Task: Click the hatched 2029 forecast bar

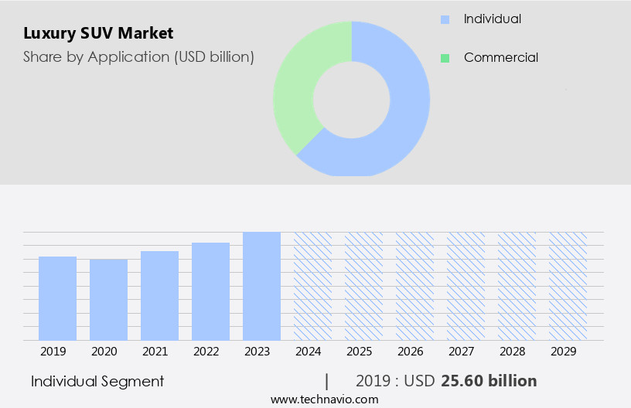Action: [568, 286]
